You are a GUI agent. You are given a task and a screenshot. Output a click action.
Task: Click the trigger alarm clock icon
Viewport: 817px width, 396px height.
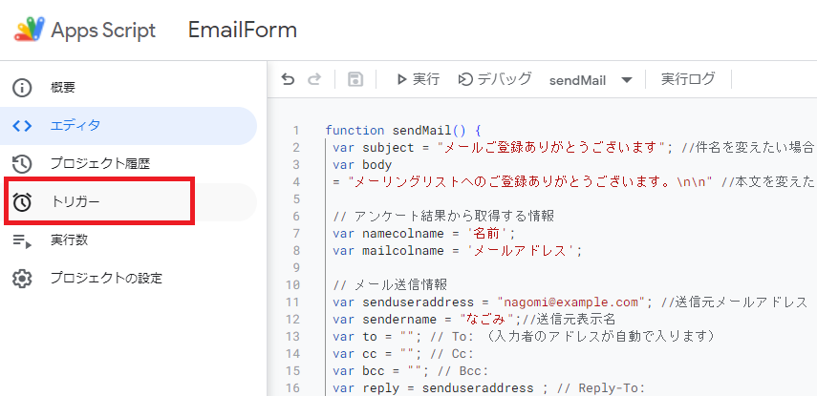pos(23,202)
